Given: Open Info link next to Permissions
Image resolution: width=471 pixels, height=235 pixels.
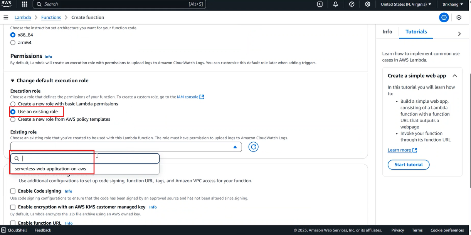Looking at the screenshot, I should coord(48,57).
